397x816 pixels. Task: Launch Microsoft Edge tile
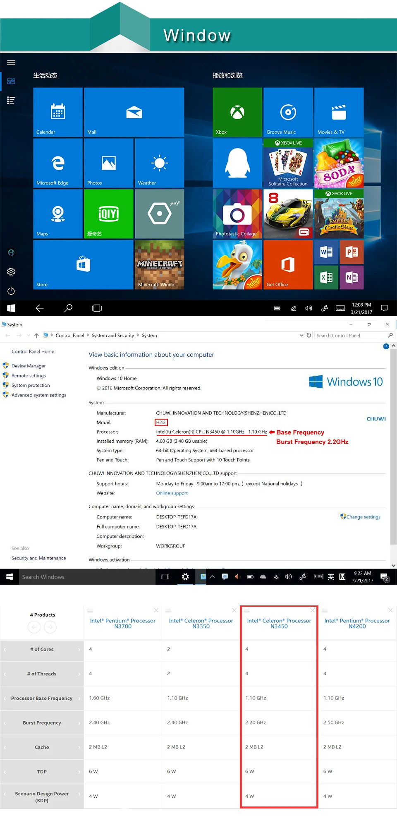[58, 163]
